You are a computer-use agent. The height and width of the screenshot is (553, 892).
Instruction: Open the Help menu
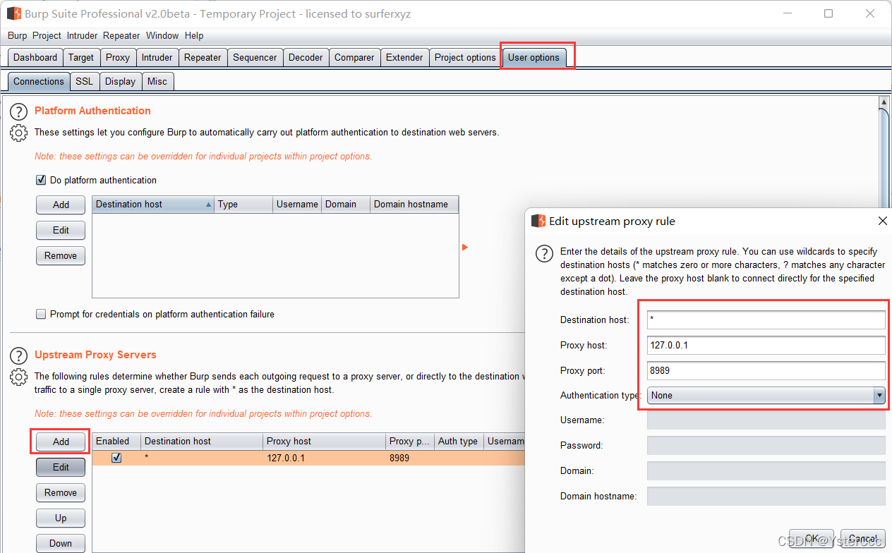click(x=194, y=35)
